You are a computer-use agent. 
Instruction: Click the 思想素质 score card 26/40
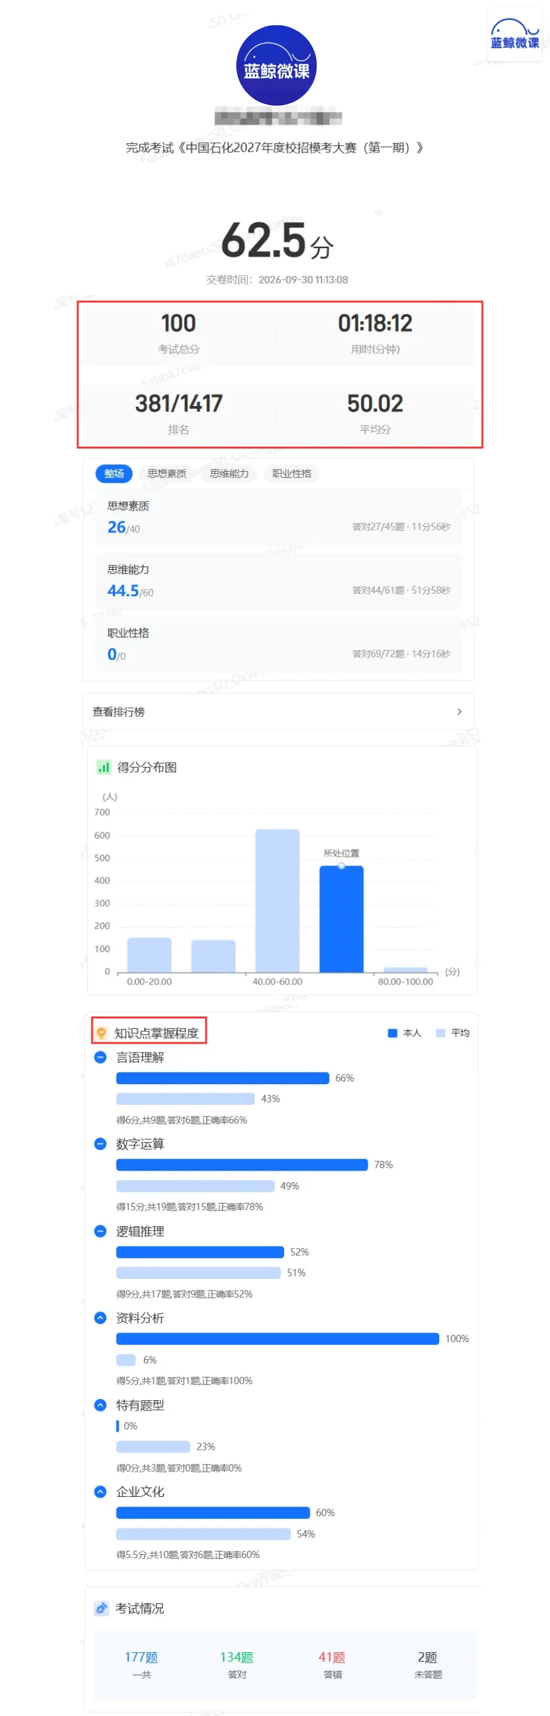click(278, 518)
